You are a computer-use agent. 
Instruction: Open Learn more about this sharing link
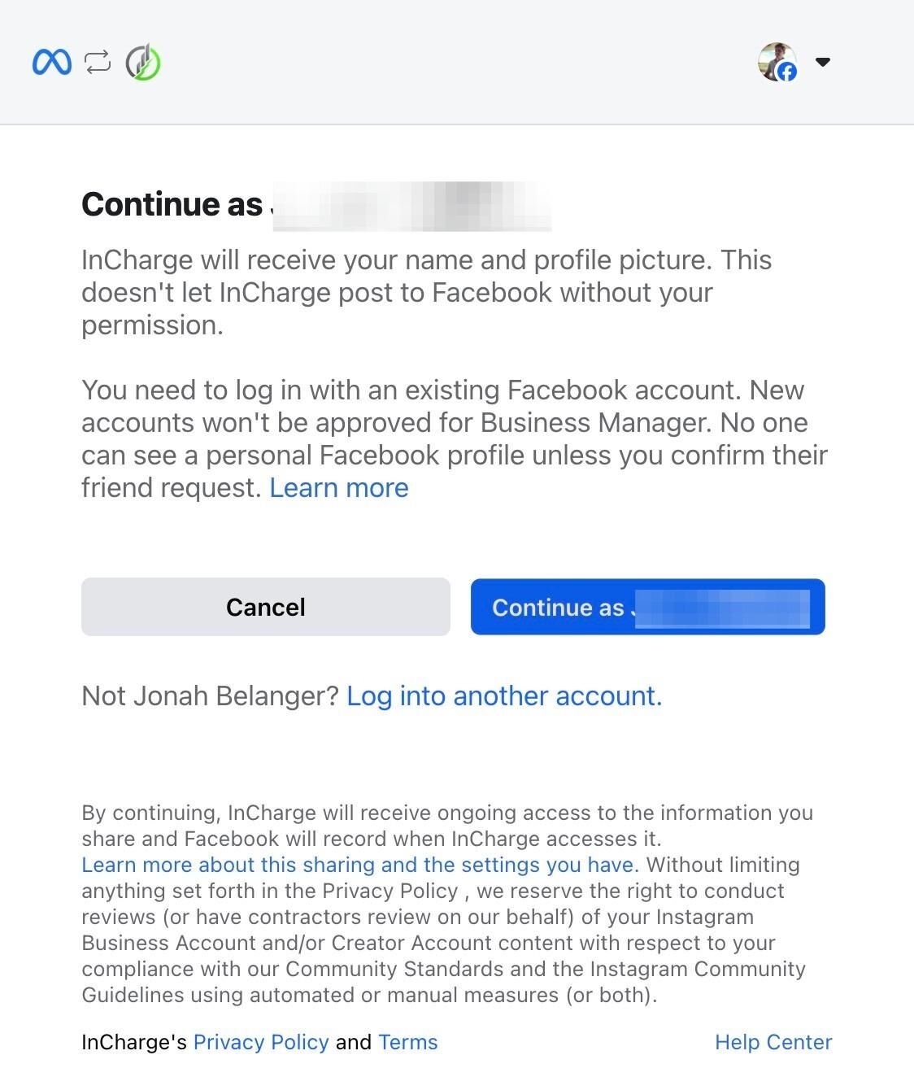[359, 865]
